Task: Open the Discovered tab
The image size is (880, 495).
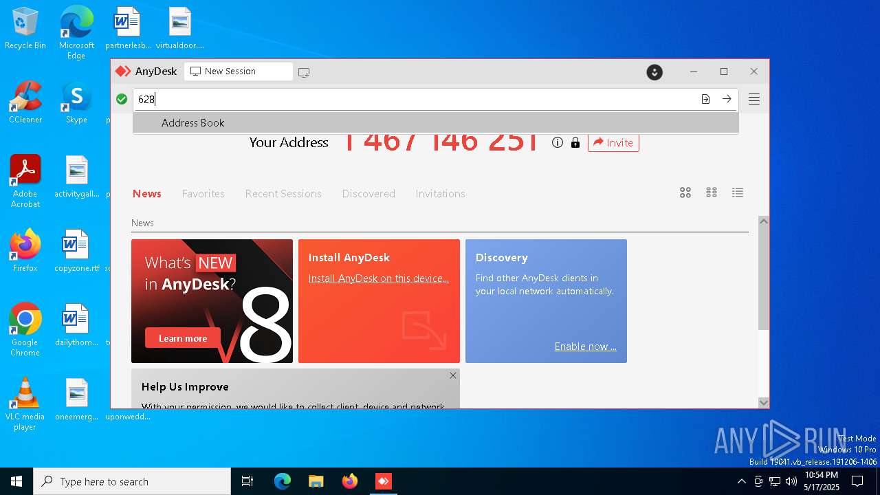Action: (368, 194)
